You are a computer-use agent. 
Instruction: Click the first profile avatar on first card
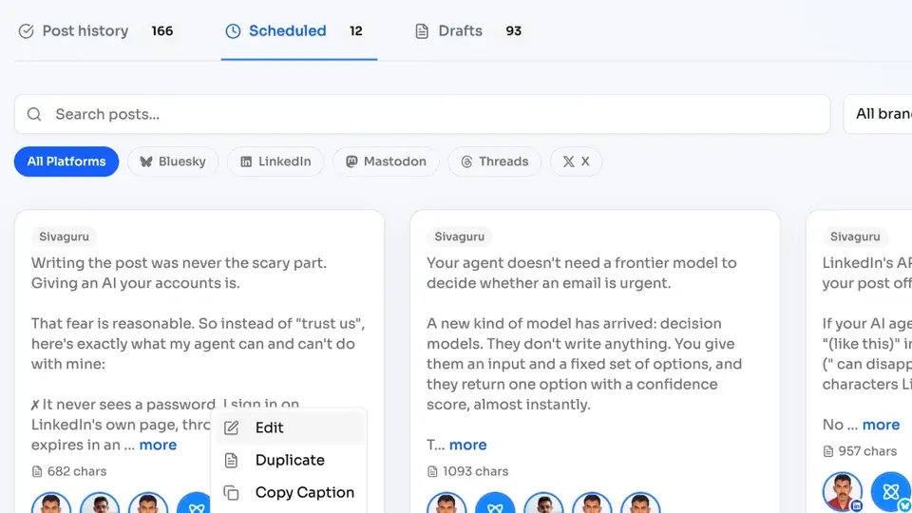(51, 503)
